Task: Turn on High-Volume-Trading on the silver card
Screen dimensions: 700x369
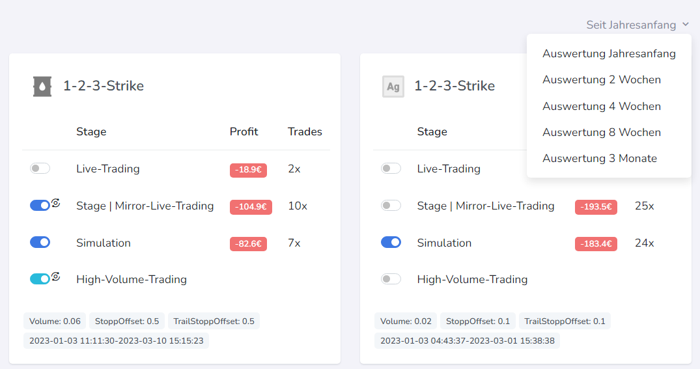Action: coord(391,279)
